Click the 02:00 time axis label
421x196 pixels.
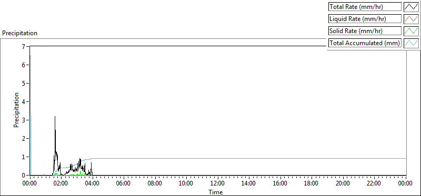tap(62, 183)
